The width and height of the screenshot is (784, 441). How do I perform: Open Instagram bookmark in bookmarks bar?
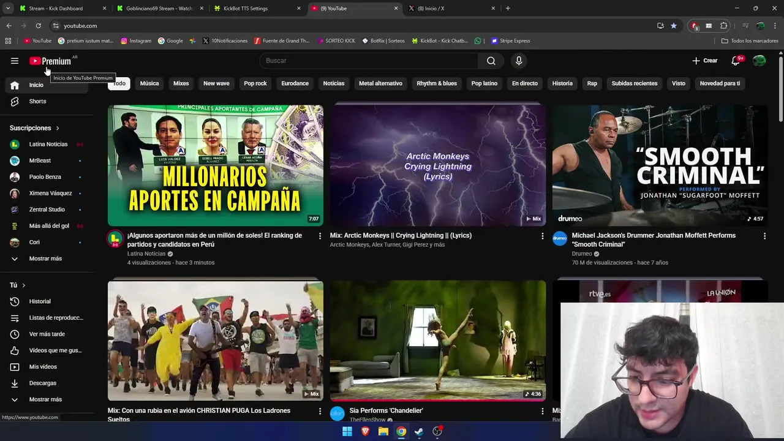pos(136,41)
